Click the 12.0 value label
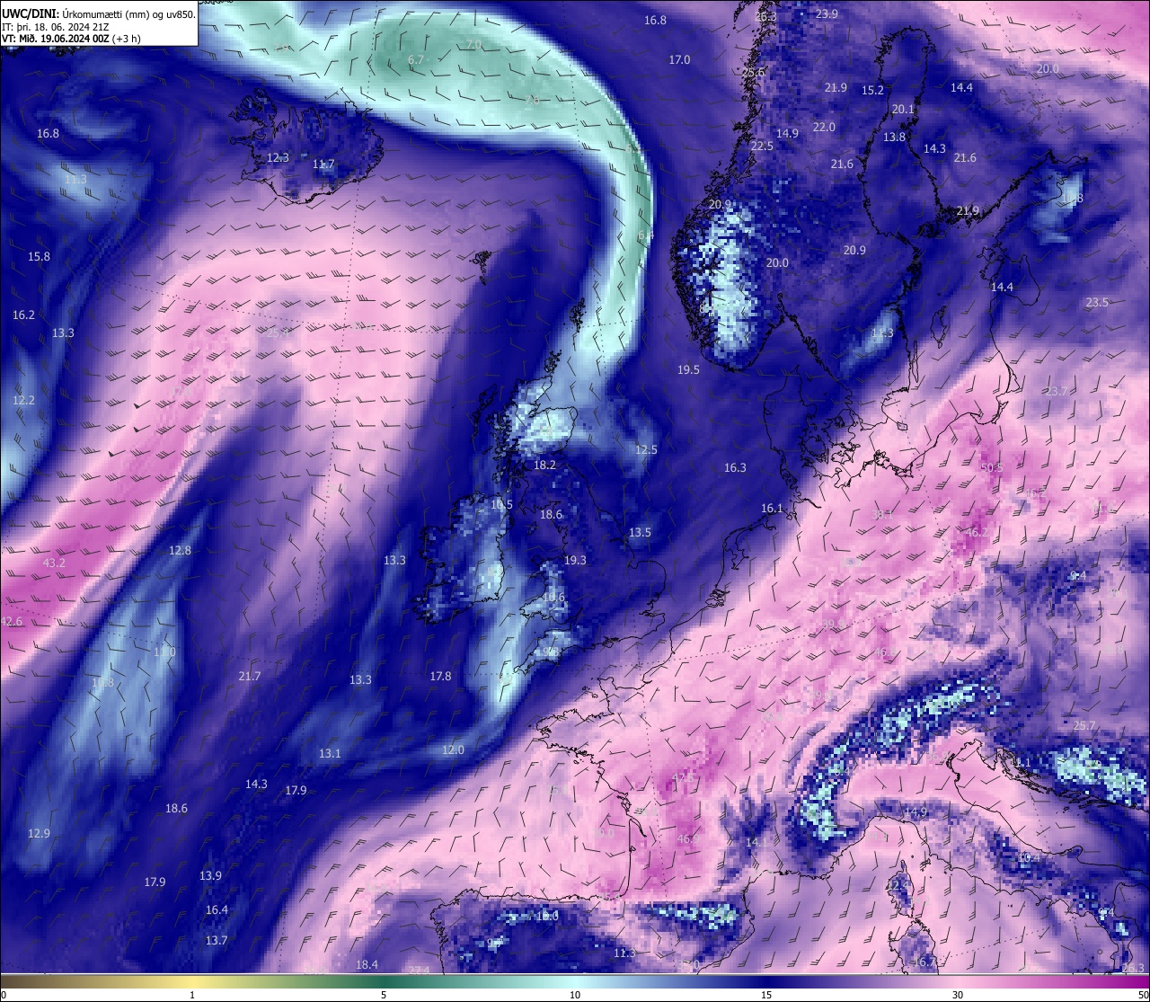This screenshot has width=1150, height=1002. 453,749
